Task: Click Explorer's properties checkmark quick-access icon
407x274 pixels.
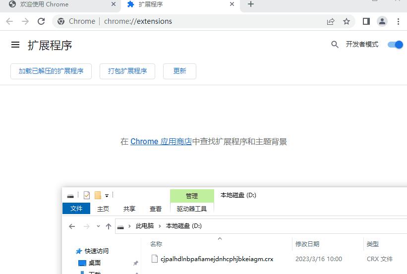Action: tap(87, 195)
